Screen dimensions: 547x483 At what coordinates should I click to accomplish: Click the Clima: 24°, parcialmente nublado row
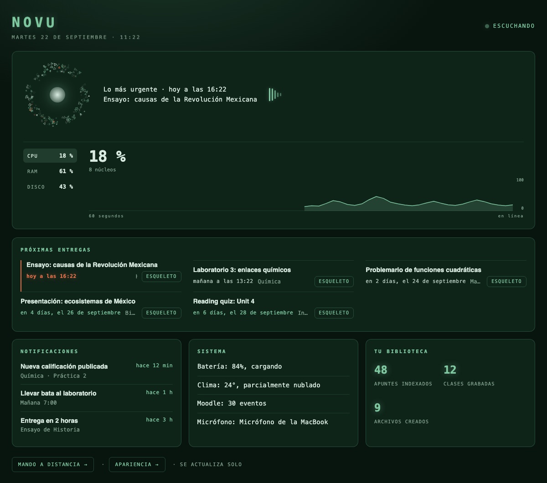tap(273, 385)
